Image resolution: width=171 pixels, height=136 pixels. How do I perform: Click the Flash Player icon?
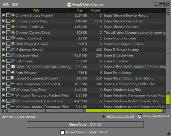coord(13,44)
